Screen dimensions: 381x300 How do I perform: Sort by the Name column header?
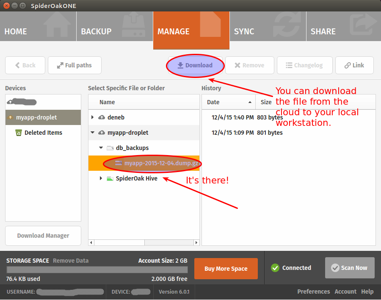click(144, 102)
